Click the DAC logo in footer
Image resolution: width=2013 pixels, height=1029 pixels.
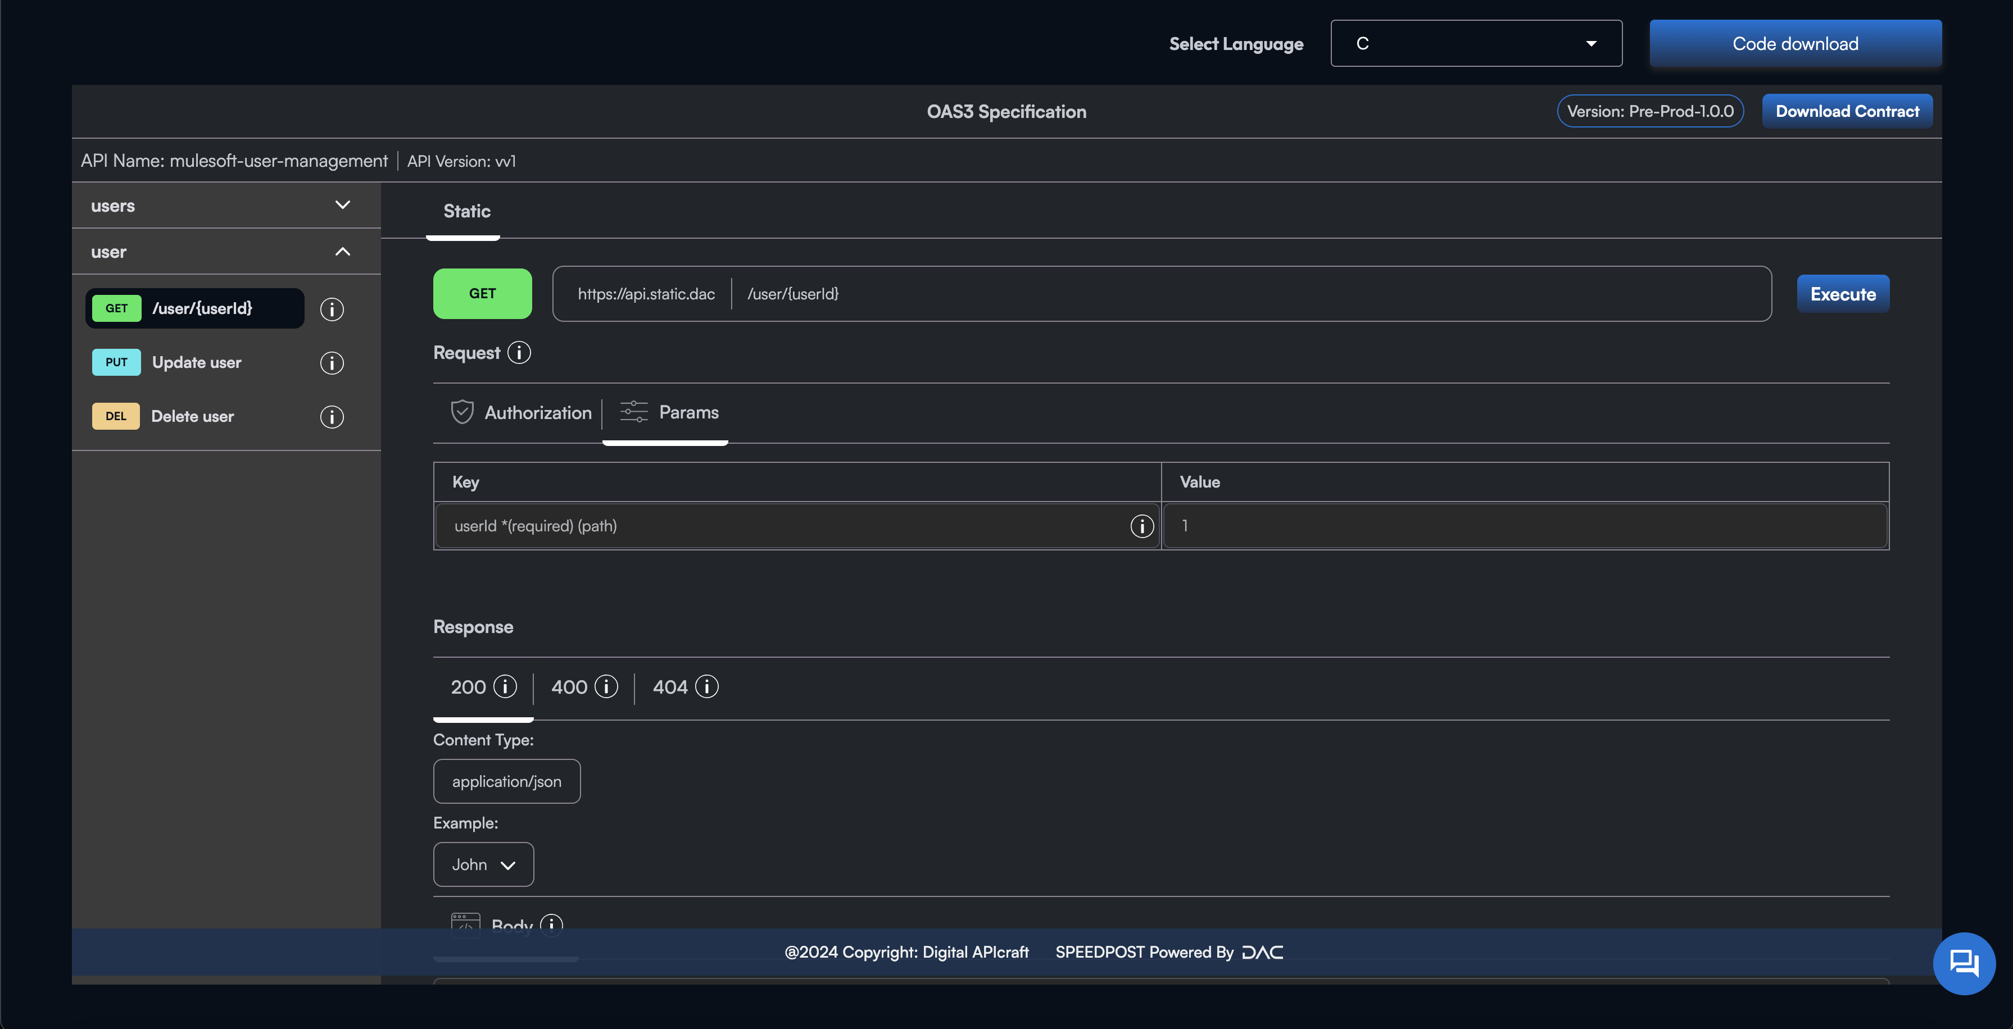click(1263, 951)
